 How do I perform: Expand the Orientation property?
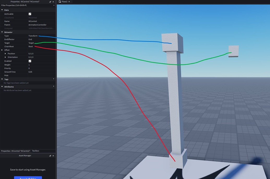(x=5, y=57)
